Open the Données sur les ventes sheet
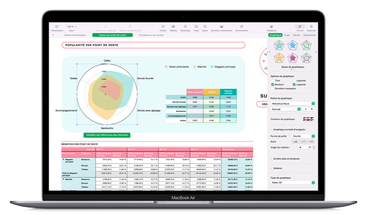The image size is (372, 215). coord(151,35)
